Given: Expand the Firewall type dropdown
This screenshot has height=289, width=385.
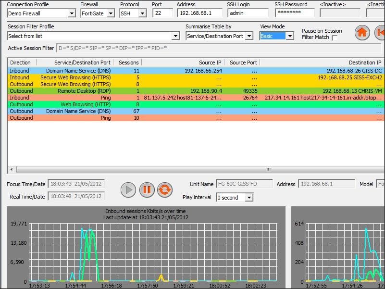Looking at the screenshot, I should tap(111, 13).
